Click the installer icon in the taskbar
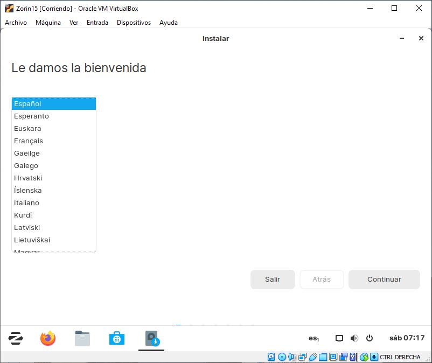This screenshot has width=432, height=363. [151, 338]
